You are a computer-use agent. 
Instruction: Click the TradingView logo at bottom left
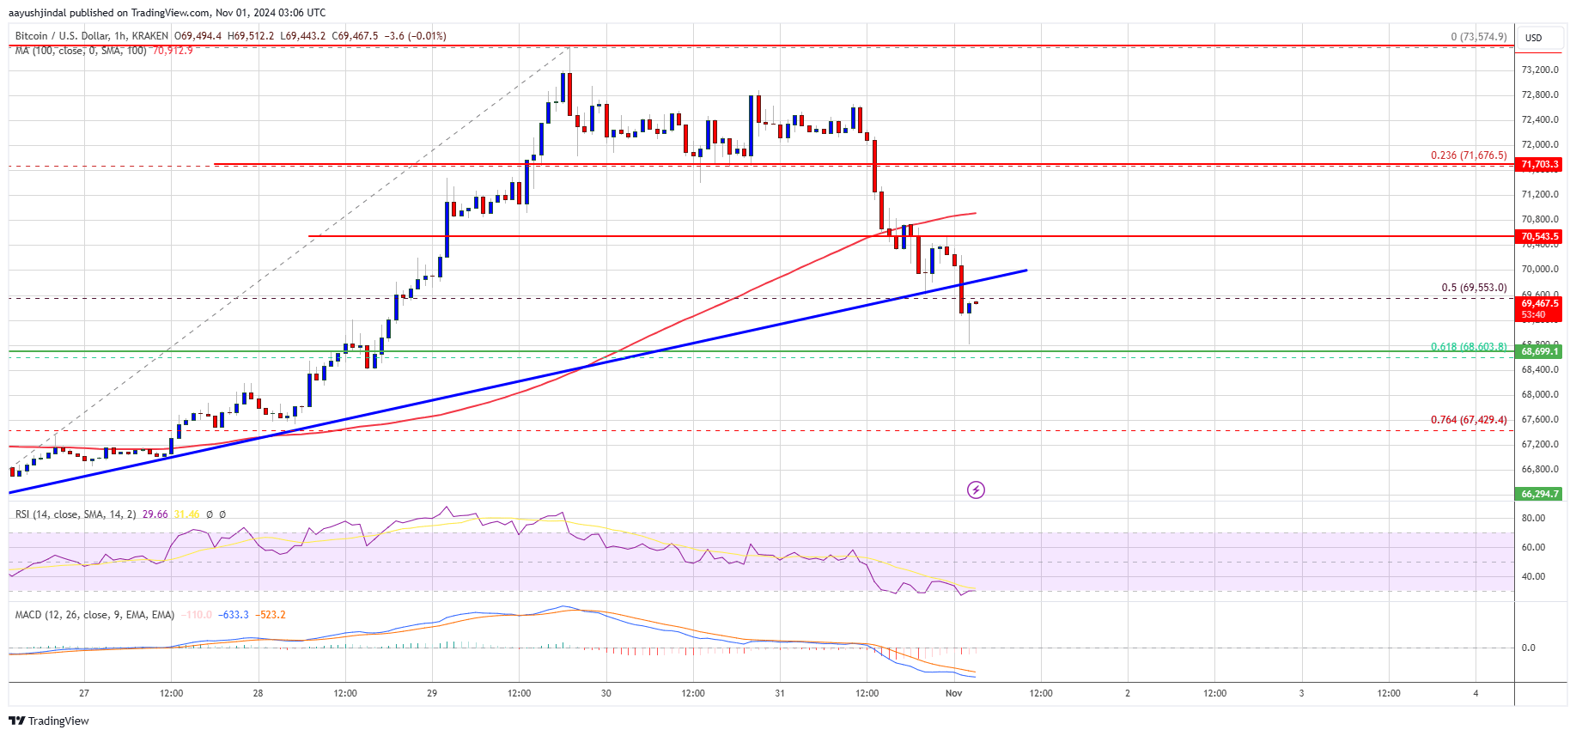pyautogui.click(x=50, y=721)
